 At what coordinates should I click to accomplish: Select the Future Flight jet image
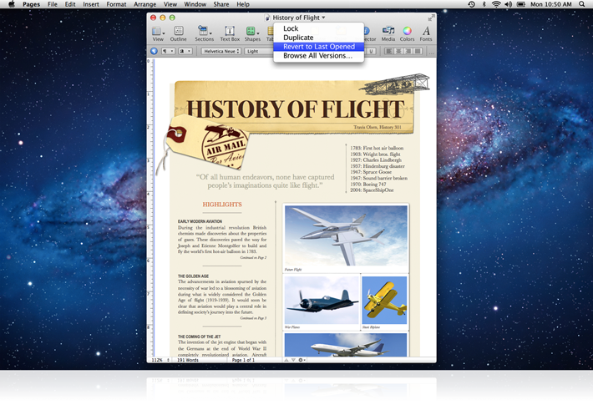[346, 236]
